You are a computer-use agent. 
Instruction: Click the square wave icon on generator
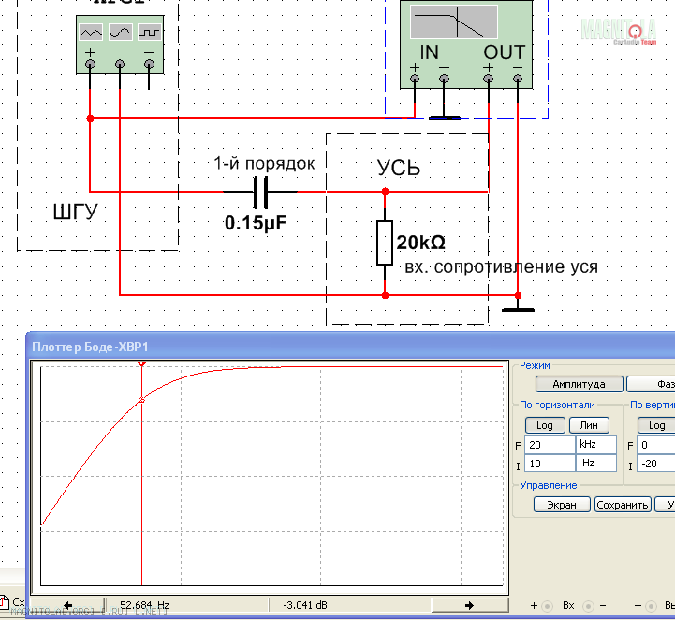150,32
